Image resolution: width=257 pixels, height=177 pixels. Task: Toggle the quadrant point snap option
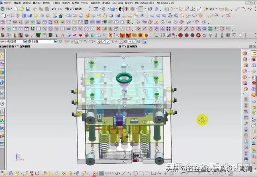(126, 41)
